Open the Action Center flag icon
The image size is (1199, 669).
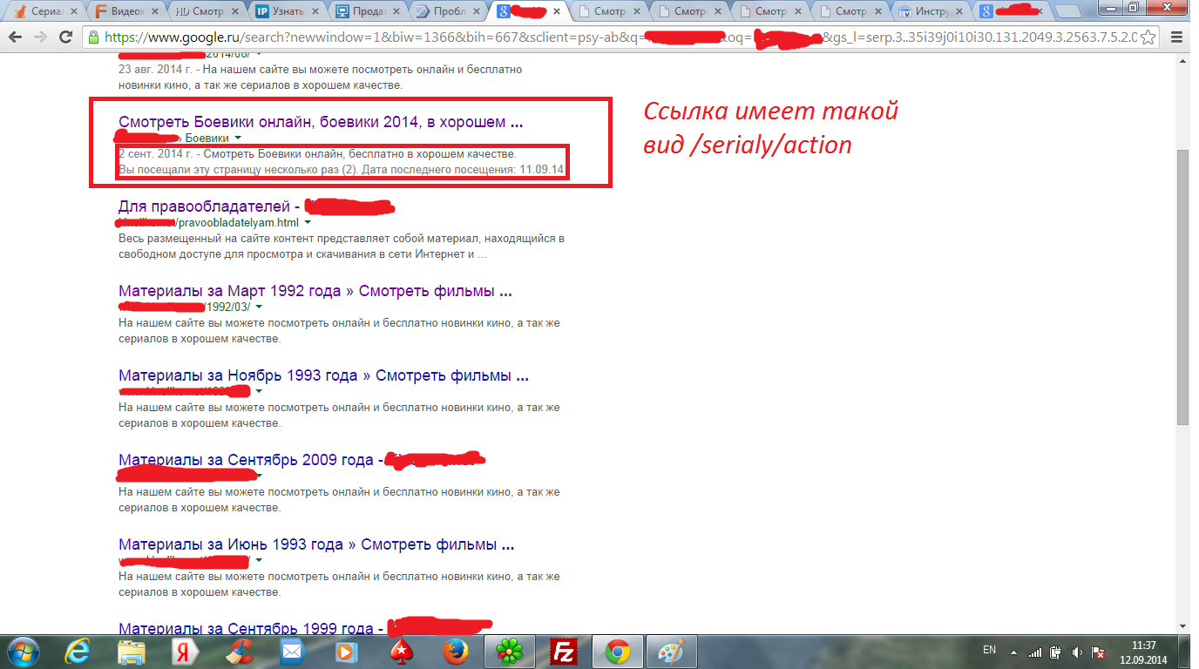tap(1099, 652)
